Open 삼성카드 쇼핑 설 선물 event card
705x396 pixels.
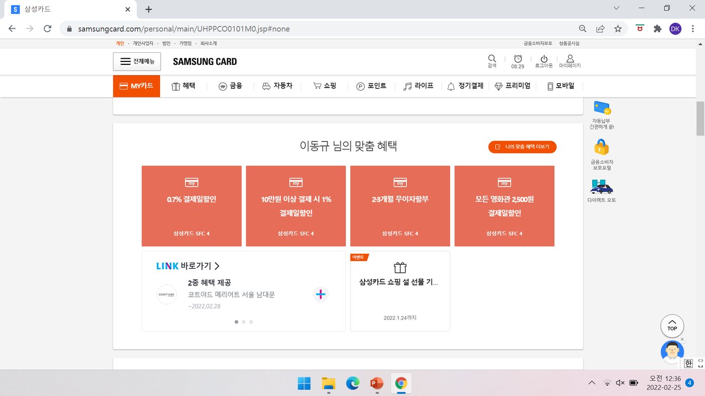pyautogui.click(x=400, y=291)
